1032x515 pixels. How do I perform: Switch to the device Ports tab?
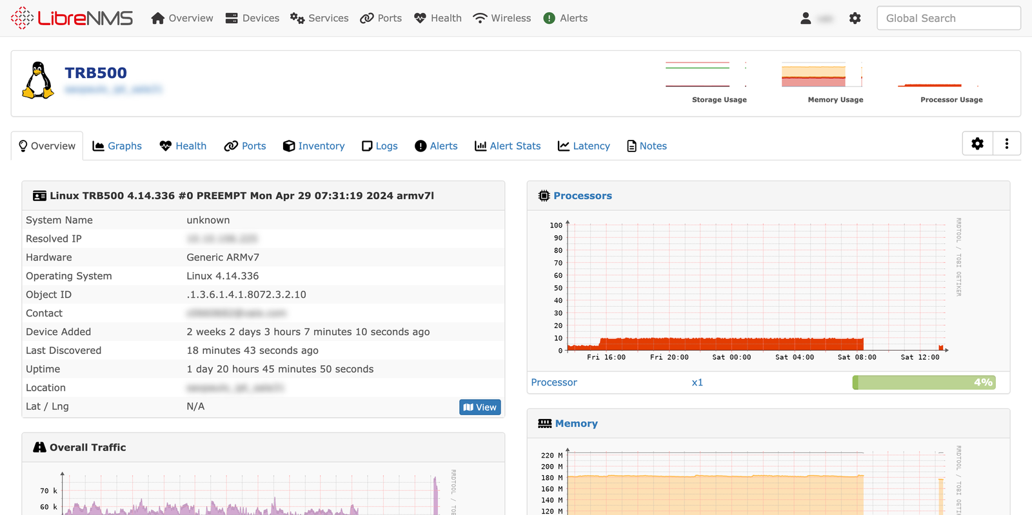point(245,146)
